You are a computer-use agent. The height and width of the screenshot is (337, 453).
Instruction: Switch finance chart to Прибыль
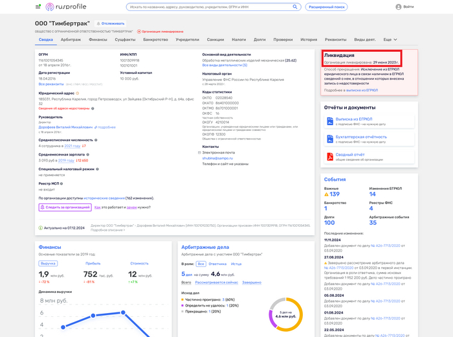click(92, 263)
